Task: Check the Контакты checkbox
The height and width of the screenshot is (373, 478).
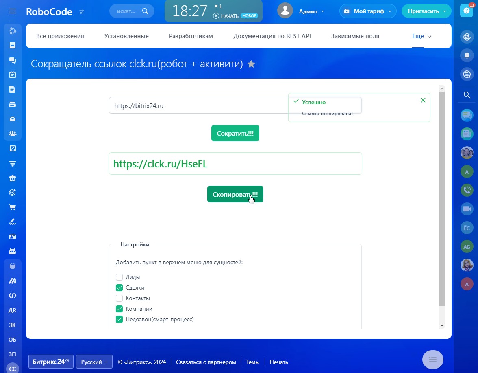Action: (x=119, y=298)
